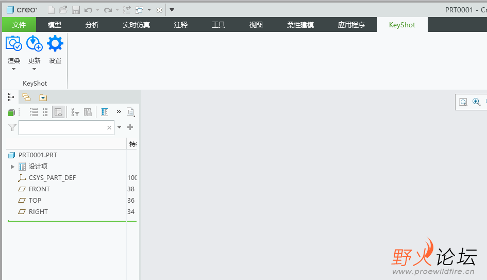Expand the 设计项 tree node
Viewport: 487px width, 280px height.
click(12, 167)
